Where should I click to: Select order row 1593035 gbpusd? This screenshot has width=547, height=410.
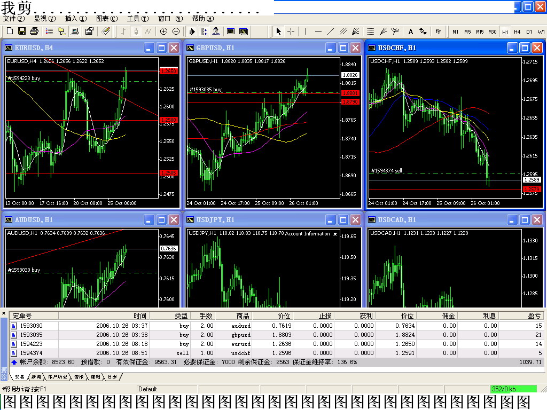(x=277, y=335)
